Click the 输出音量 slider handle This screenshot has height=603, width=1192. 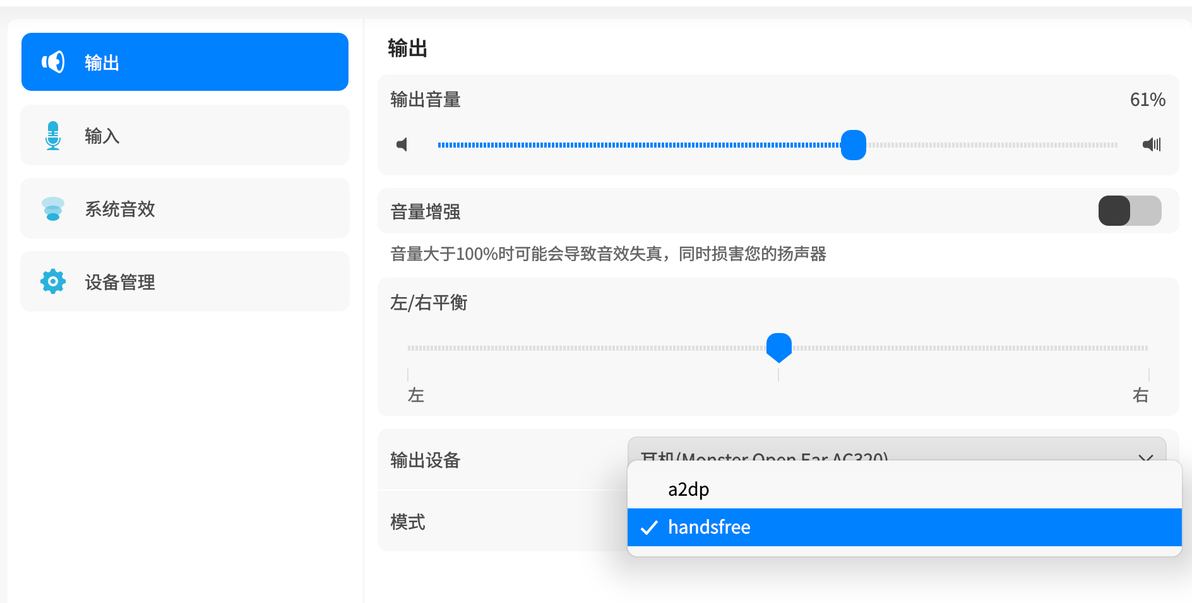tap(854, 145)
